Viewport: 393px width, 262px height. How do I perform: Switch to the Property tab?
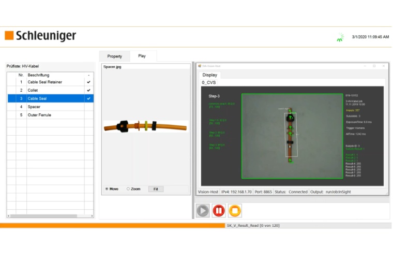114,56
